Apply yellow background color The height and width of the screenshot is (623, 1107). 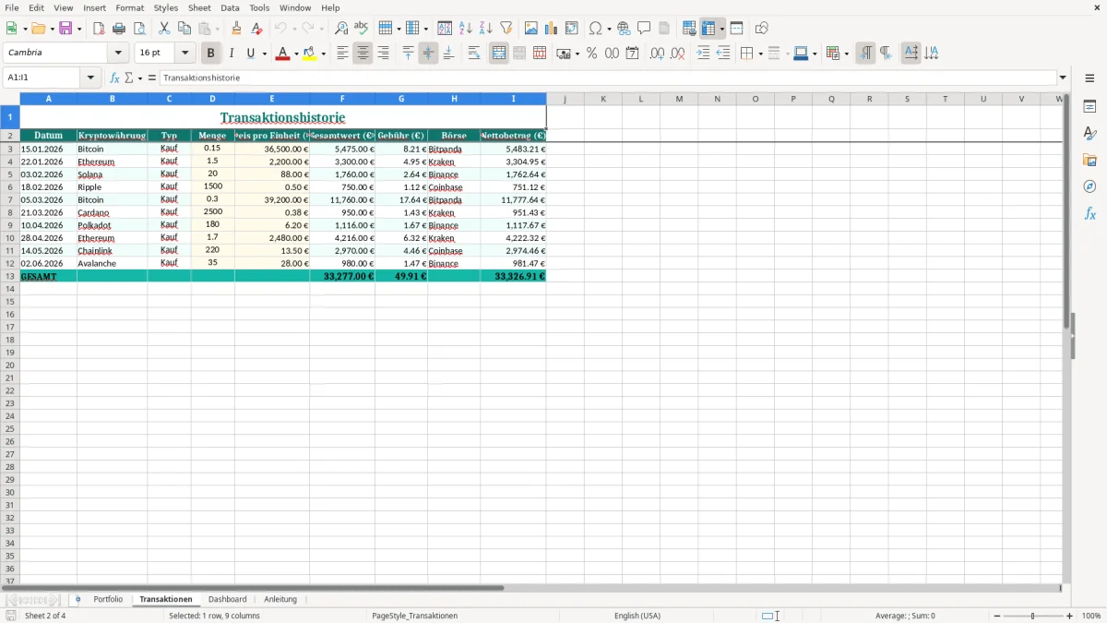[x=311, y=54]
